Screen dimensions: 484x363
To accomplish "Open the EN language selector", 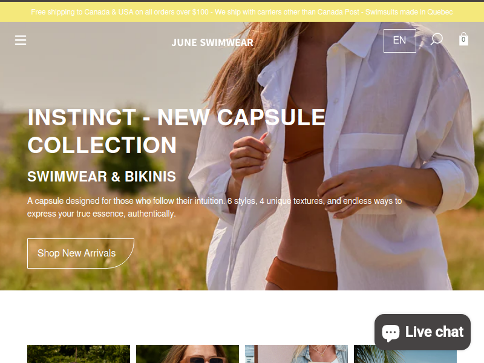I will 400,41.
